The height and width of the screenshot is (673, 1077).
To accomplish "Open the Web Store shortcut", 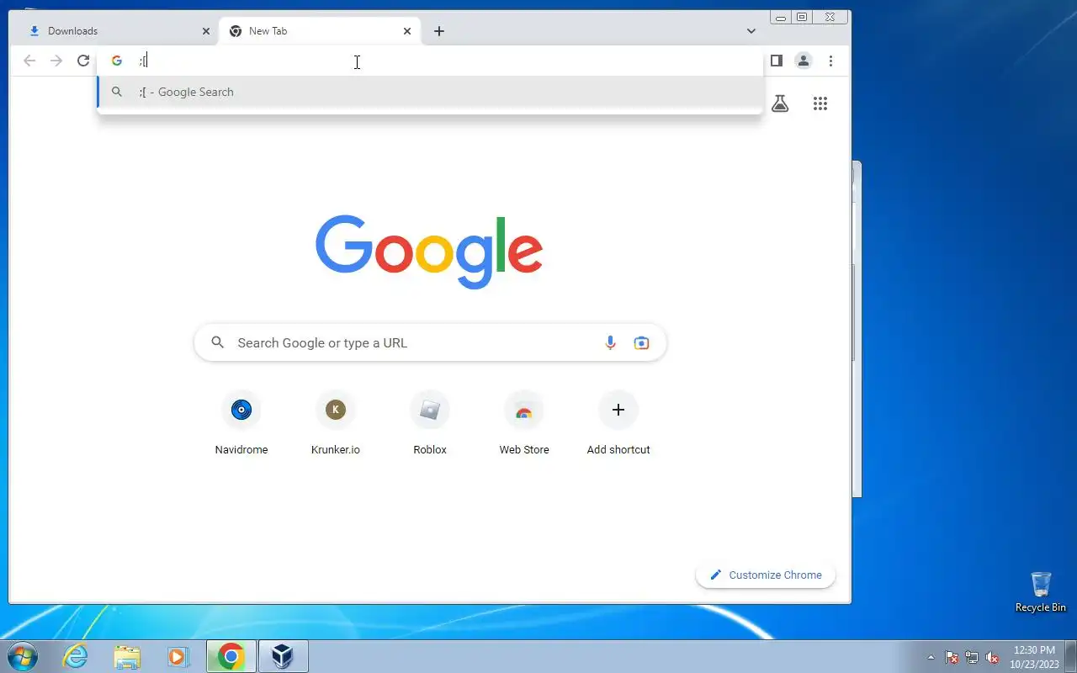I will (524, 424).
